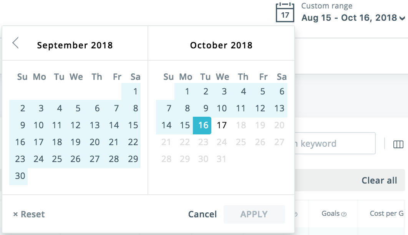Cancel the date range selection
This screenshot has width=408, height=235.
202,214
